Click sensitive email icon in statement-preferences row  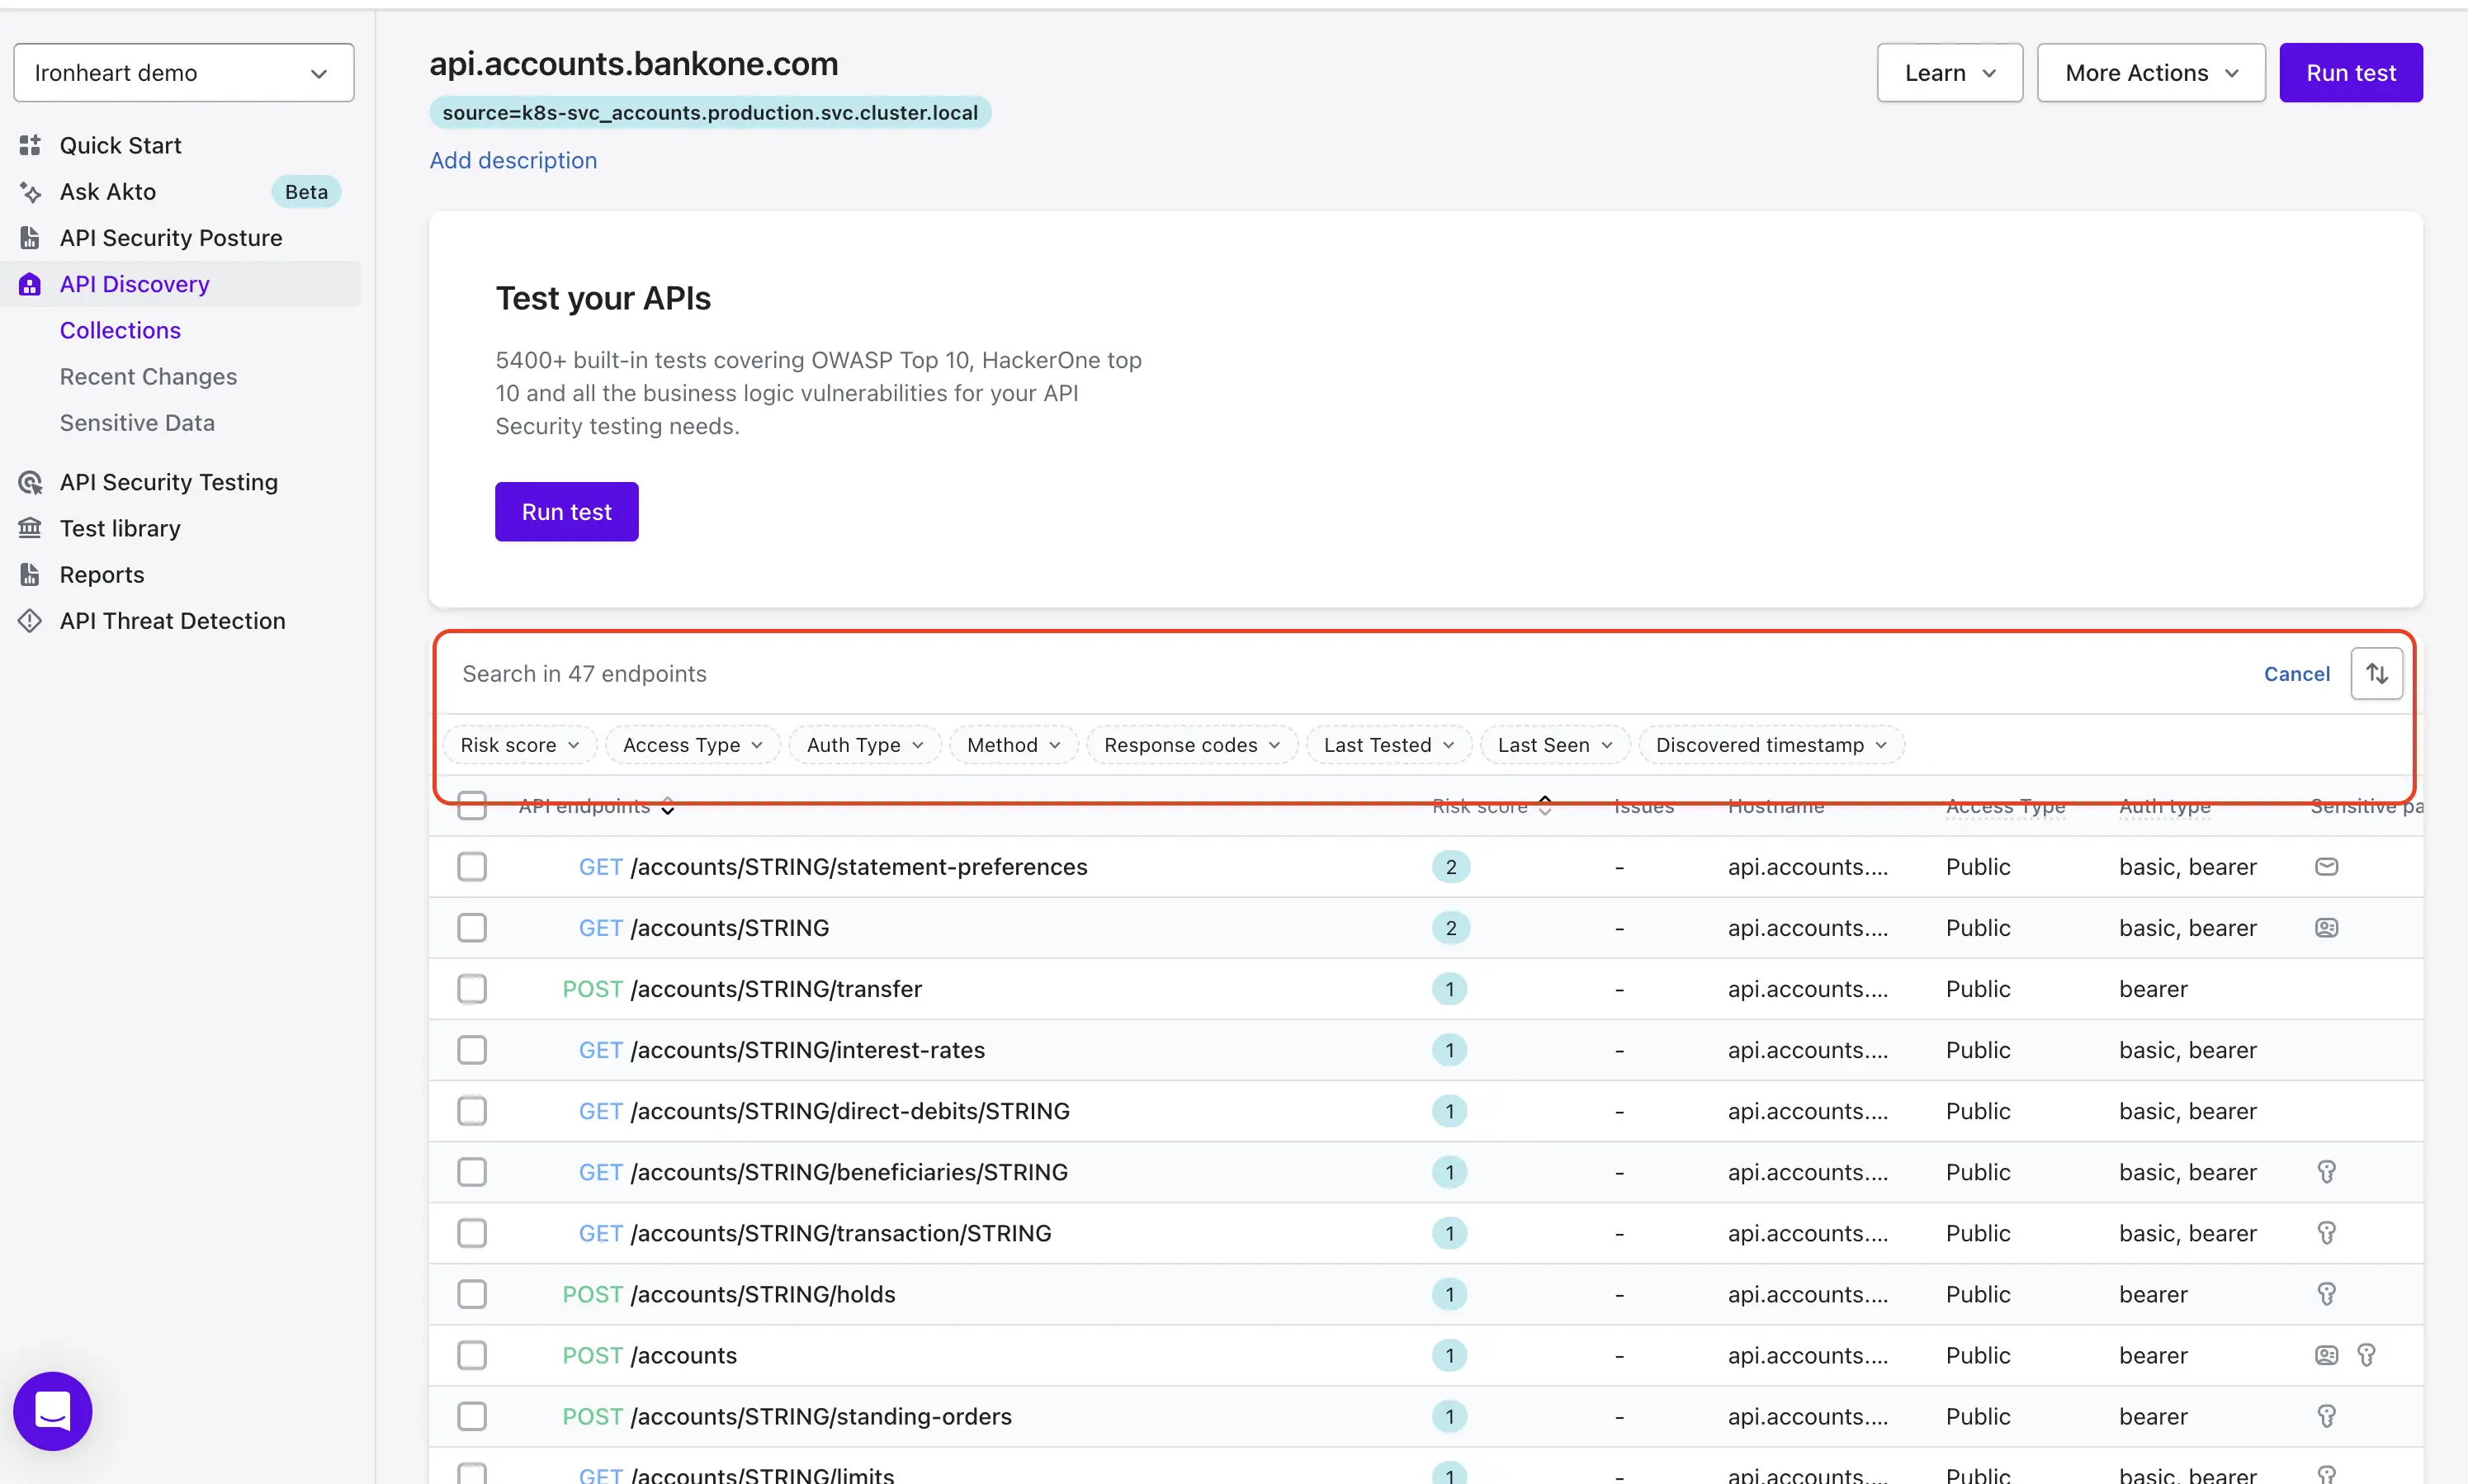click(x=2326, y=867)
